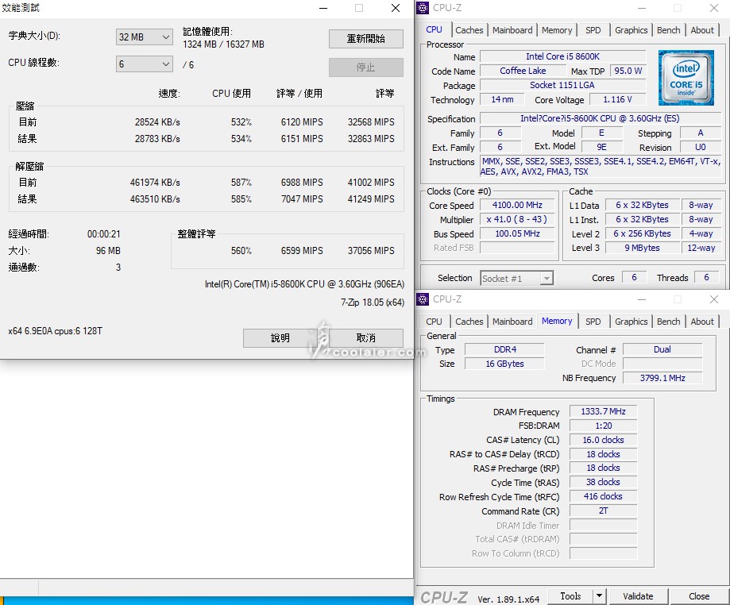This screenshot has width=730, height=605.
Task: Open Graphics tab in top CPU-Z window
Action: (x=631, y=30)
